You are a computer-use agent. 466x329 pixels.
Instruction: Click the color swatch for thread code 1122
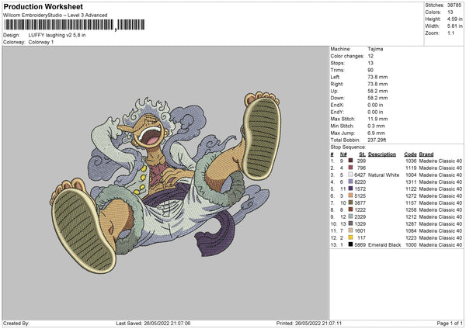click(x=350, y=189)
